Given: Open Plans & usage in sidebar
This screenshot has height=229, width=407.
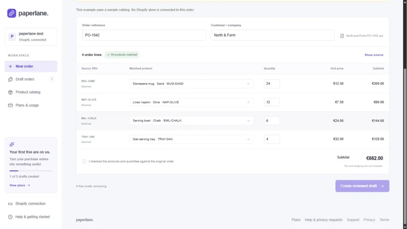Looking at the screenshot, I should point(31,105).
